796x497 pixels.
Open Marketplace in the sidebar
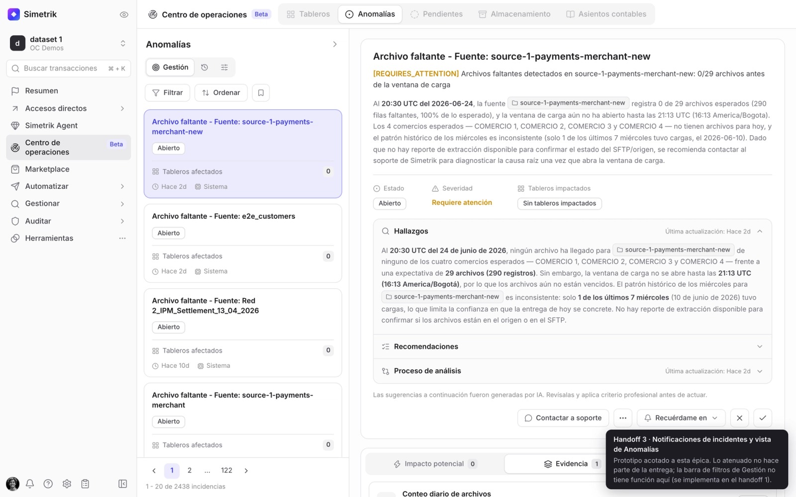(69, 169)
